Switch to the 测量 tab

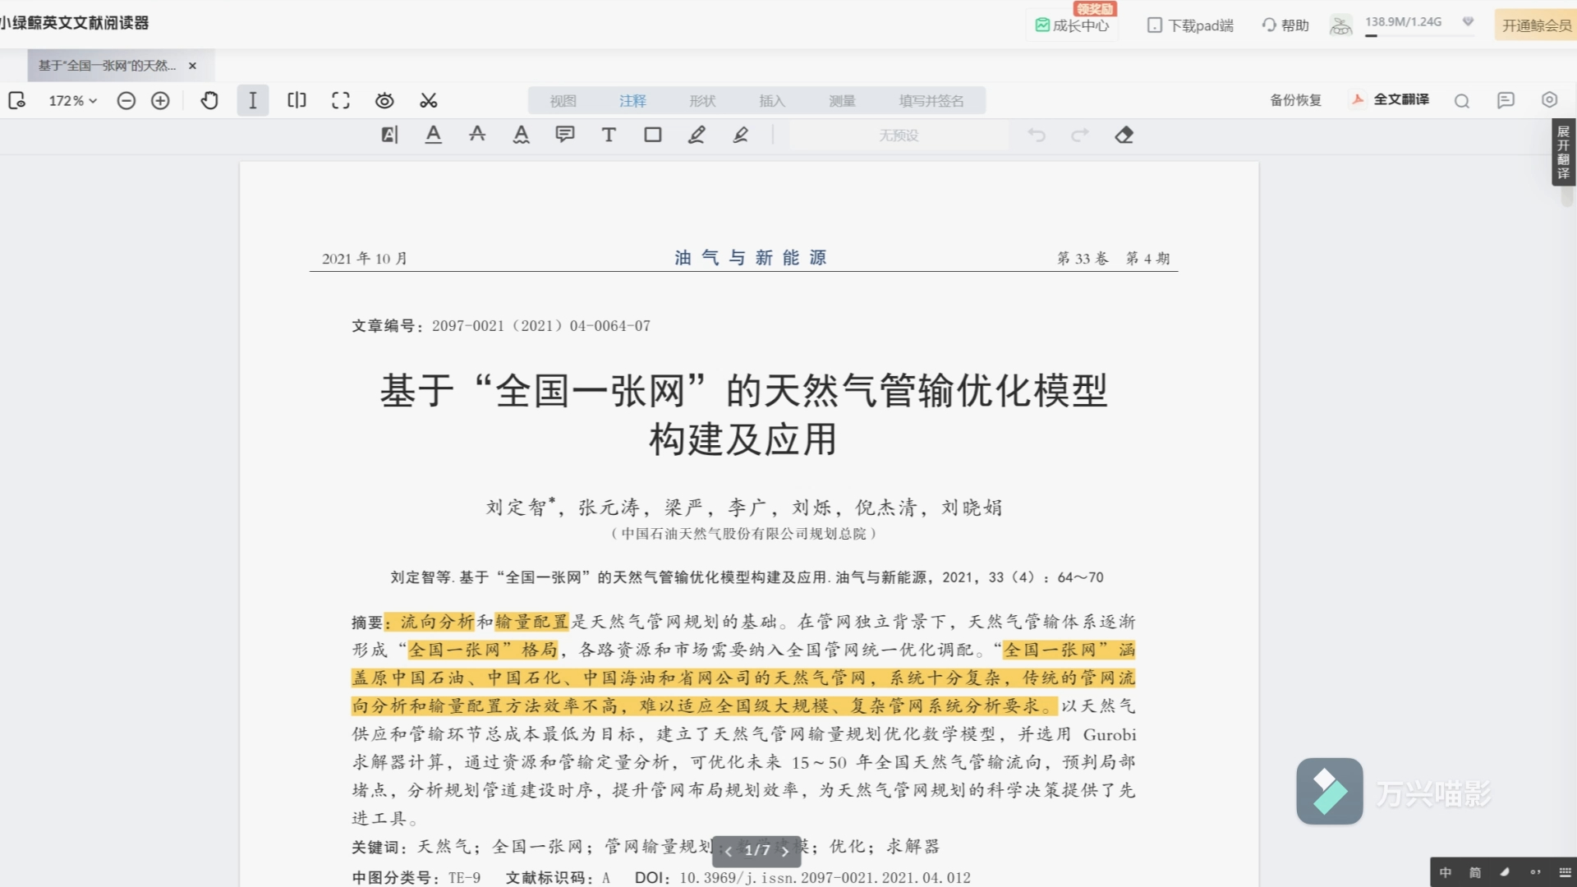pyautogui.click(x=842, y=100)
